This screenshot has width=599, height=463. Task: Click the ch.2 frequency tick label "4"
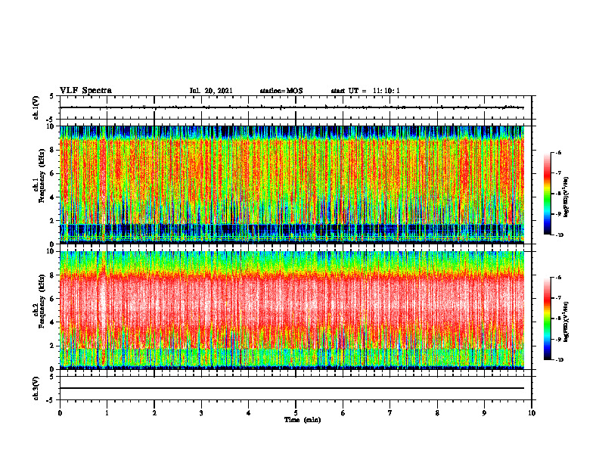[53, 322]
